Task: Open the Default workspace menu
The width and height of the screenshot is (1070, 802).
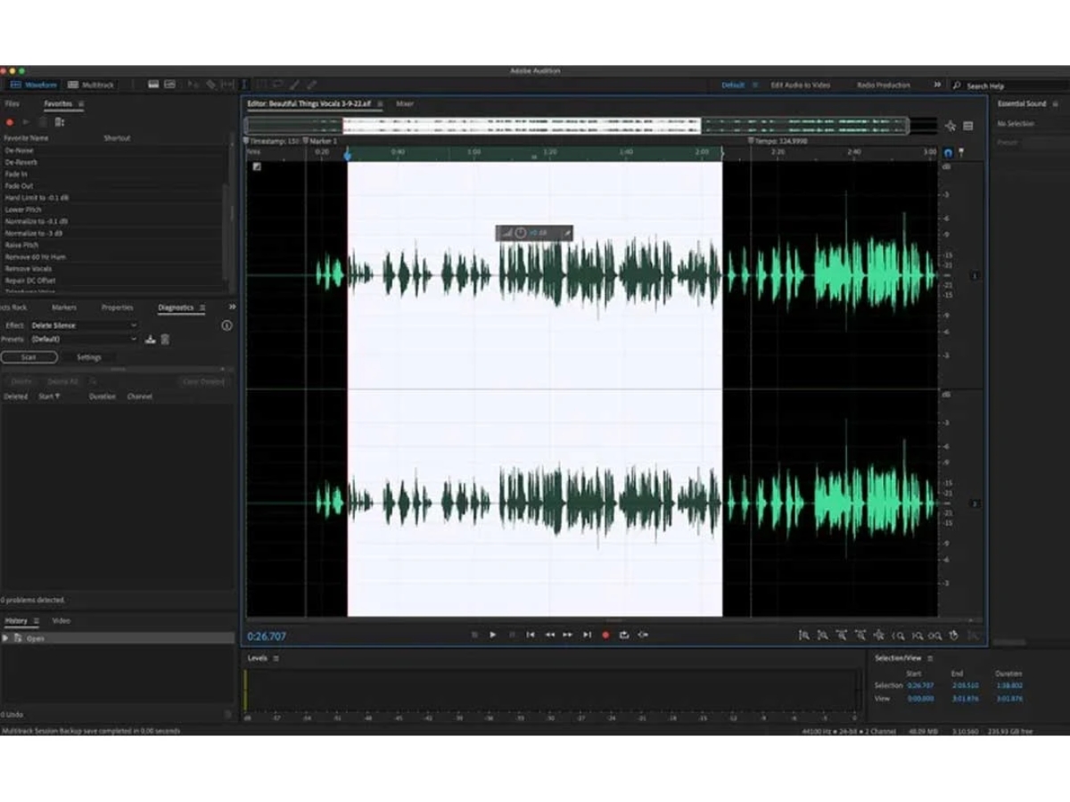Action: coord(754,85)
